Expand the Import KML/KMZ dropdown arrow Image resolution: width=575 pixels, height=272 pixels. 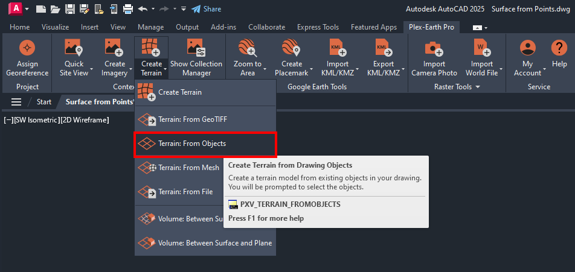click(x=357, y=69)
